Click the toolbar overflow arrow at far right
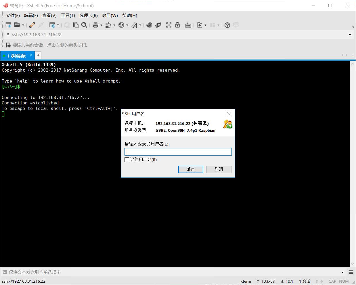Viewport: 356px width, 285px height. [x=353, y=27]
